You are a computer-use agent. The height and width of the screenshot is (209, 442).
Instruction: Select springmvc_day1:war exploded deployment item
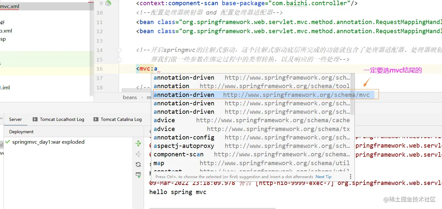48,142
